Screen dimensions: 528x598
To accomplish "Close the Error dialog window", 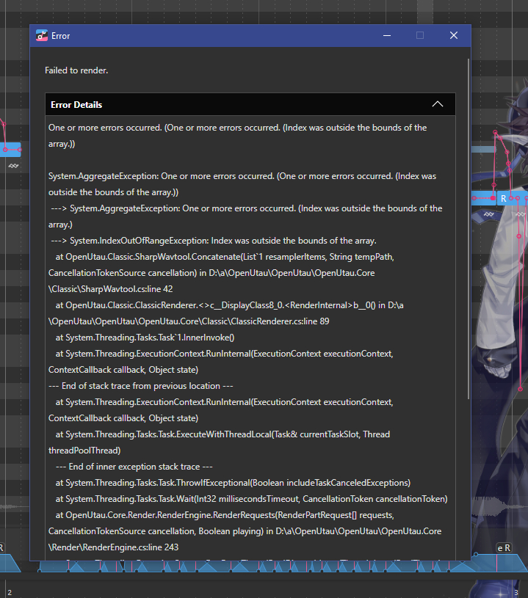I will [x=454, y=35].
